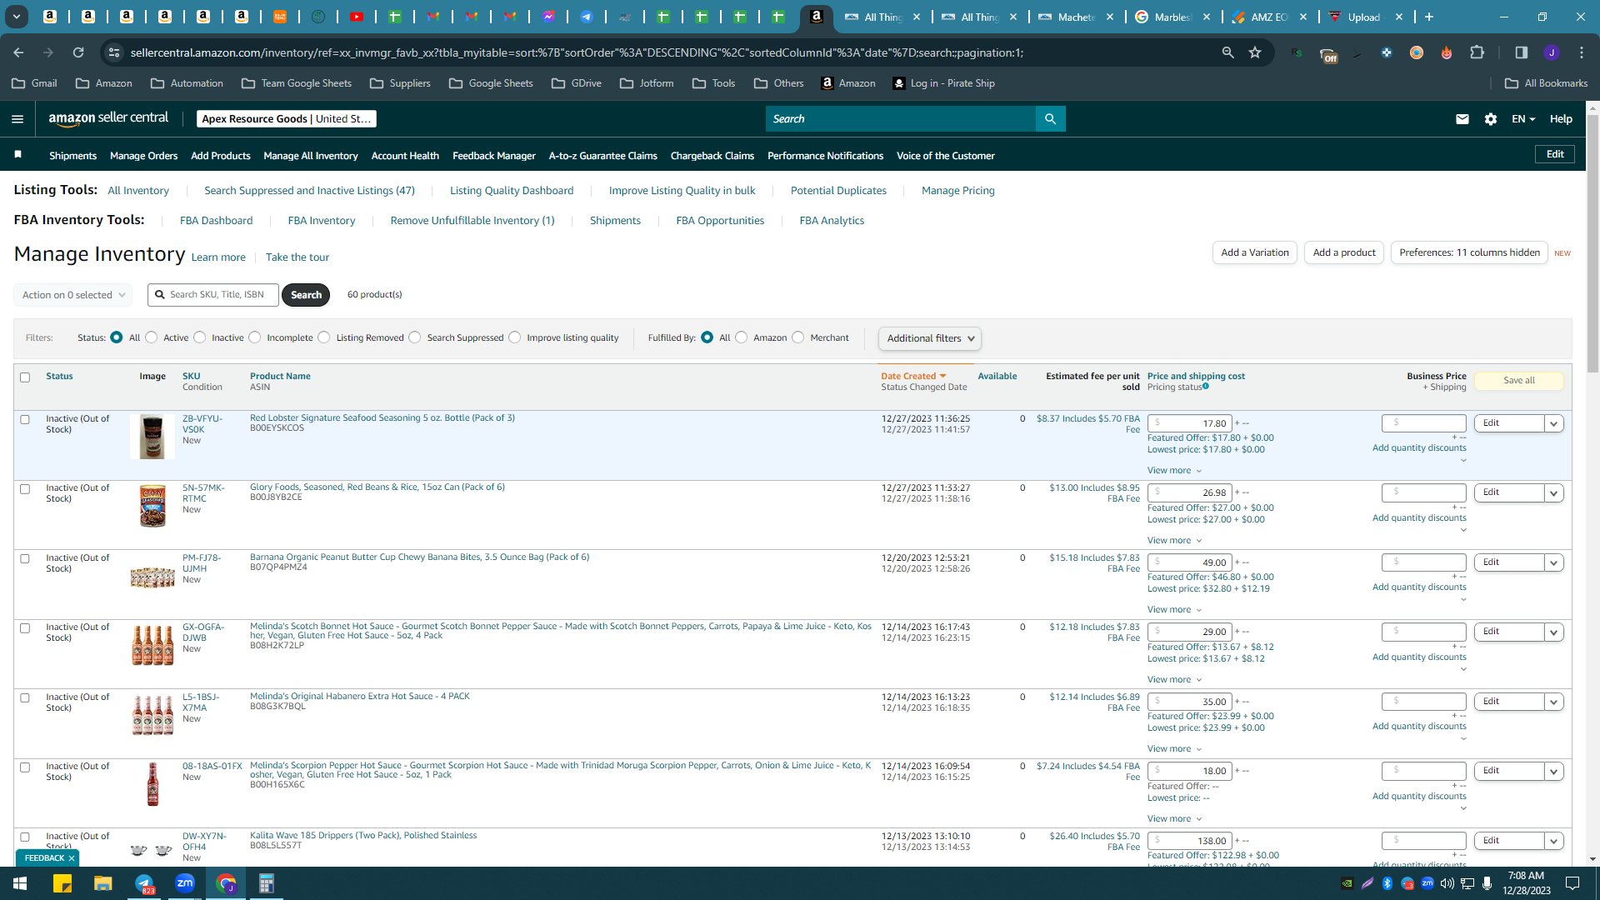Sort by Date Created column arrow
This screenshot has width=1600, height=900.
click(x=942, y=377)
